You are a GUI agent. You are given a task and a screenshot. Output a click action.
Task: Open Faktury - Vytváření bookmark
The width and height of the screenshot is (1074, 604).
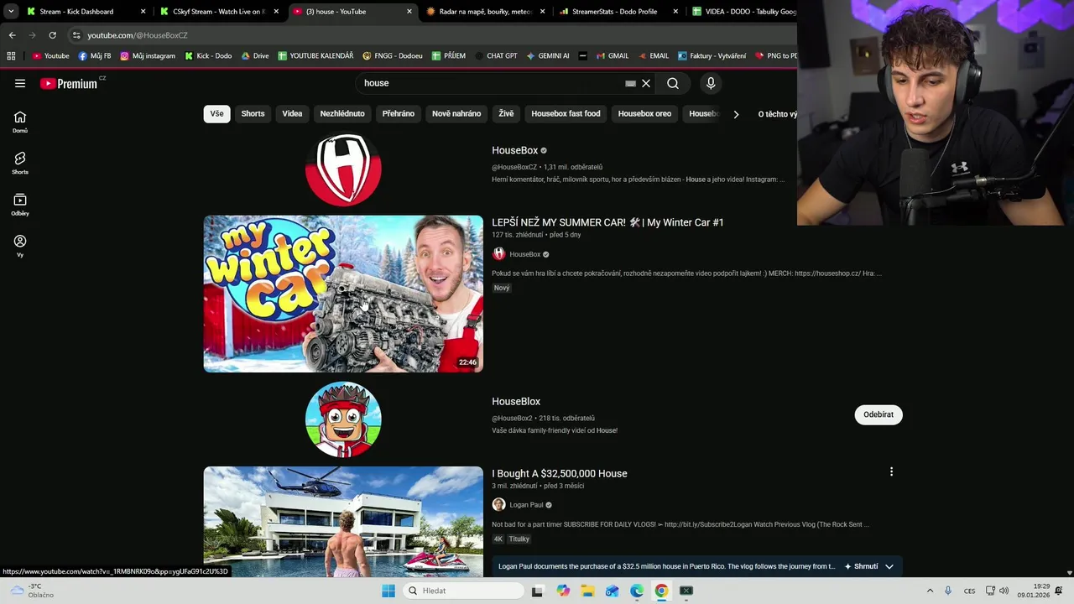click(x=712, y=55)
